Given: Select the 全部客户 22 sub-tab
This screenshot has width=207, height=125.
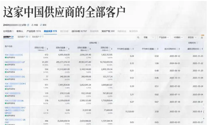Looking at the screenshot, I should (x=8, y=37).
